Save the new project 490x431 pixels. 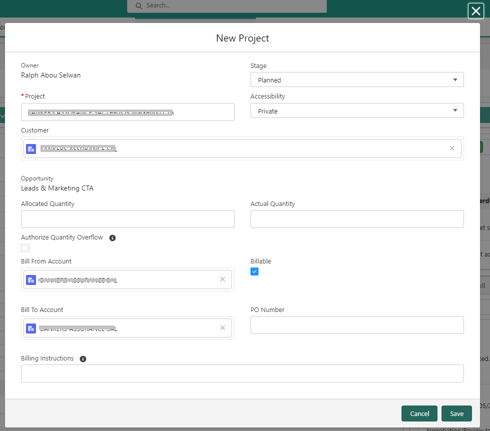click(456, 413)
